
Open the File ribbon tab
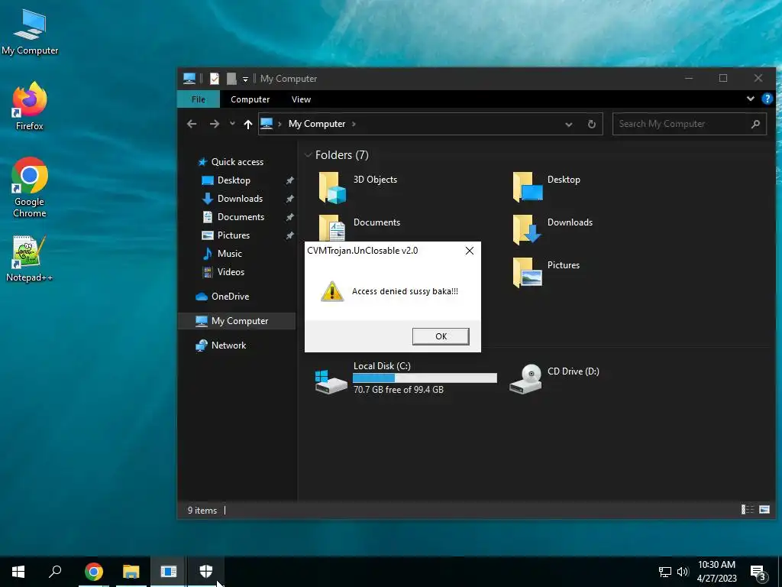[x=198, y=99]
